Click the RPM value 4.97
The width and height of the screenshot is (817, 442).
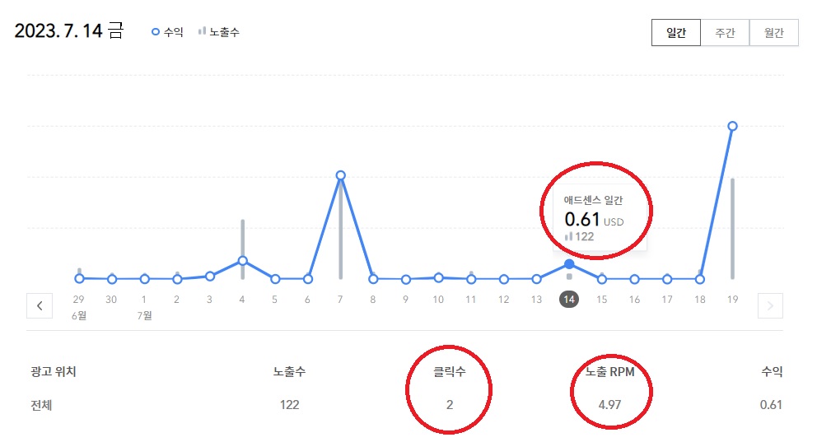pyautogui.click(x=609, y=405)
